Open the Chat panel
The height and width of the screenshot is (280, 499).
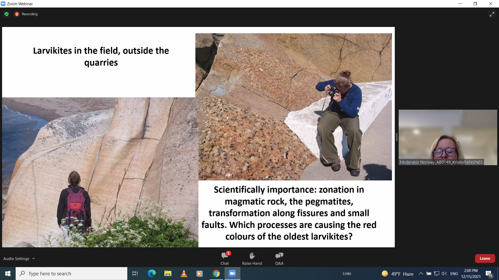tap(225, 258)
